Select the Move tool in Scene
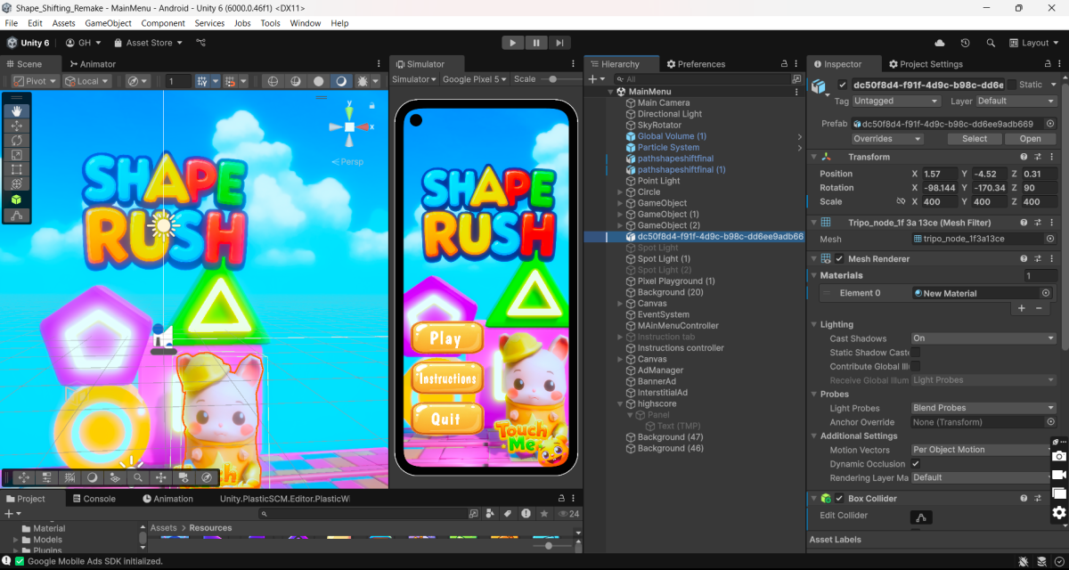Screen dimensions: 1069x570 point(17,126)
